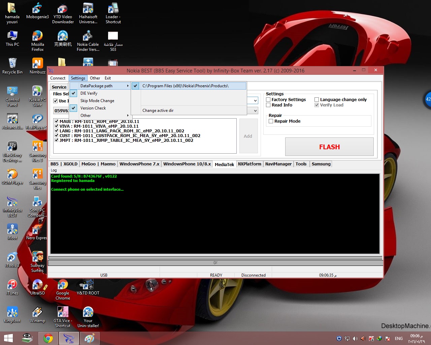Open GOM Player desktop icon
Viewport: 431px width, 345px height.
(x=12, y=177)
